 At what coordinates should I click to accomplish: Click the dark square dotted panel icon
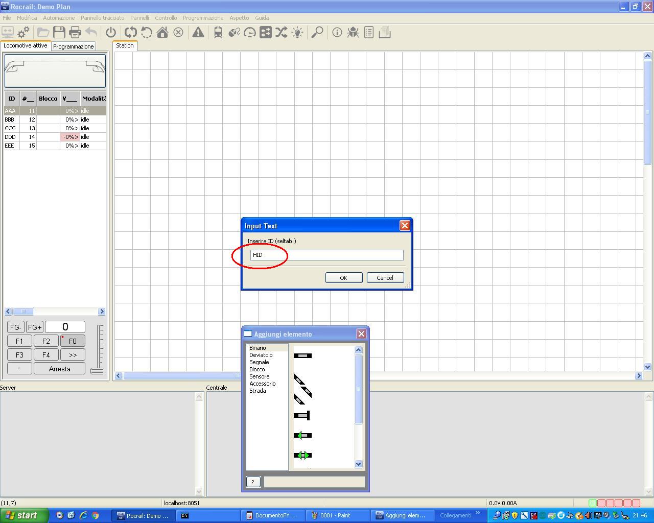[266, 33]
